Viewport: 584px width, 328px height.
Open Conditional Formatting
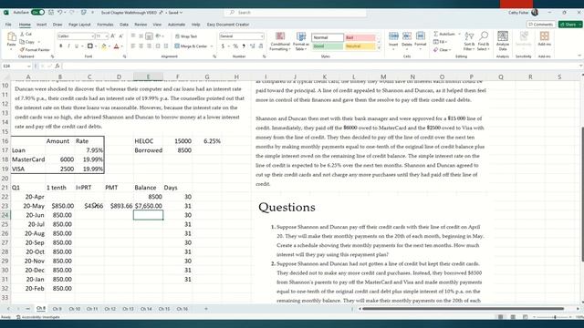(x=280, y=41)
